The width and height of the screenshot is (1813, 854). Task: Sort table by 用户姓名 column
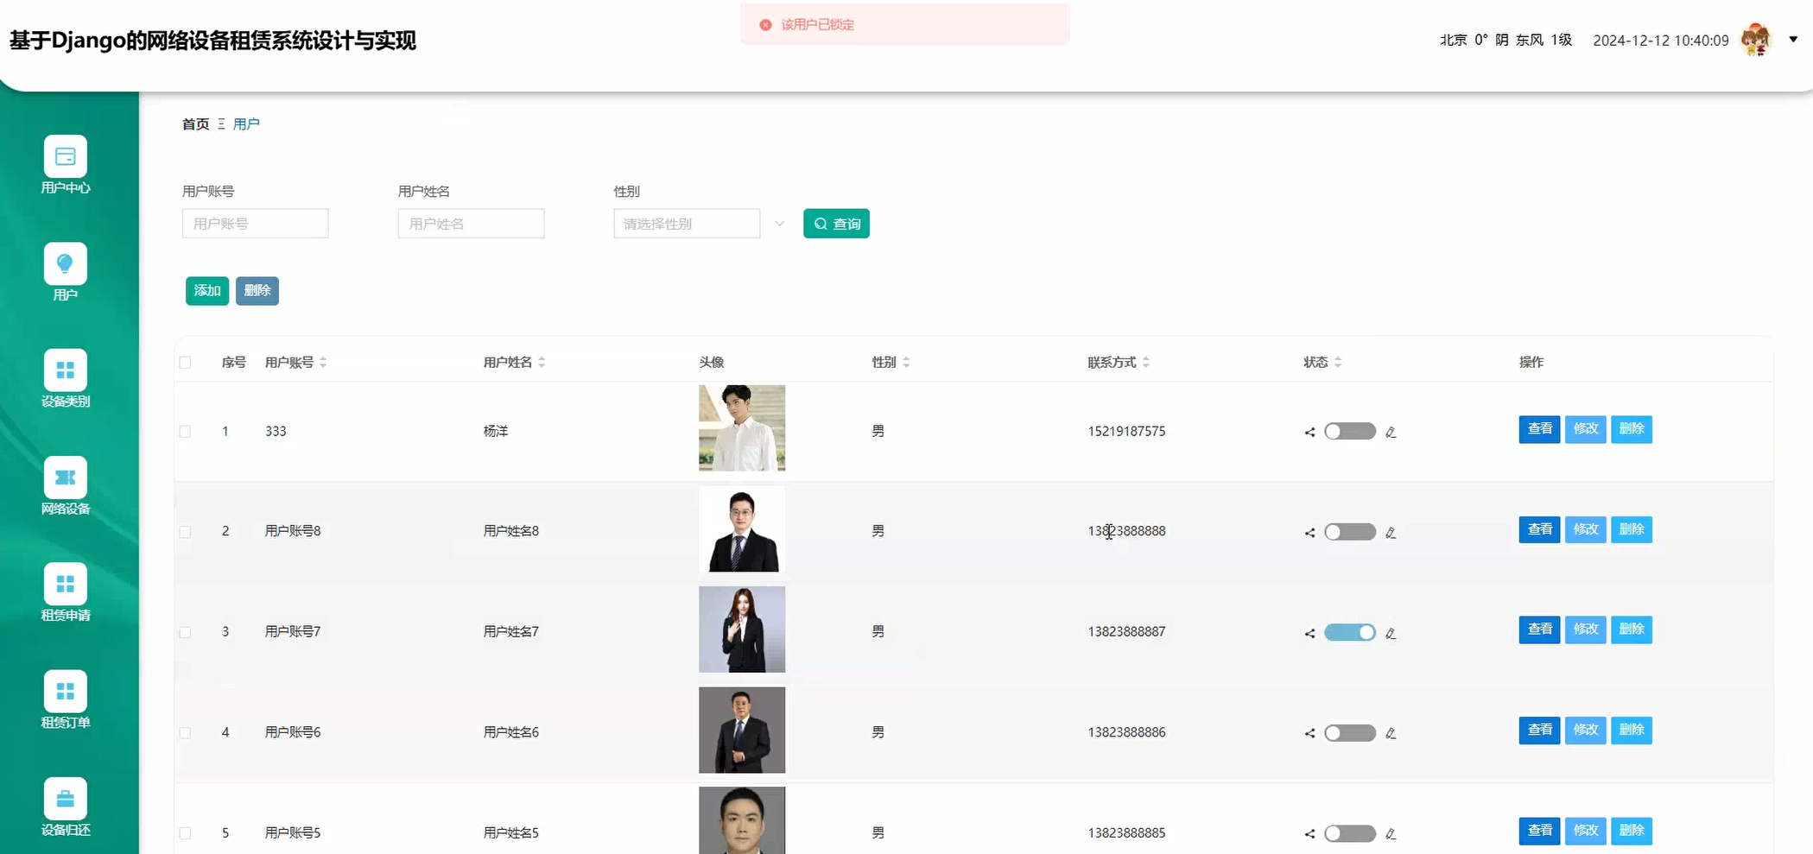pyautogui.click(x=542, y=363)
